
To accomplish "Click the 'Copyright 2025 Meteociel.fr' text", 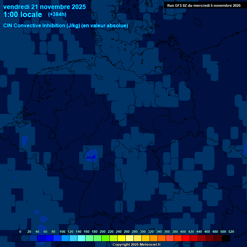I will click(x=137, y=244).
